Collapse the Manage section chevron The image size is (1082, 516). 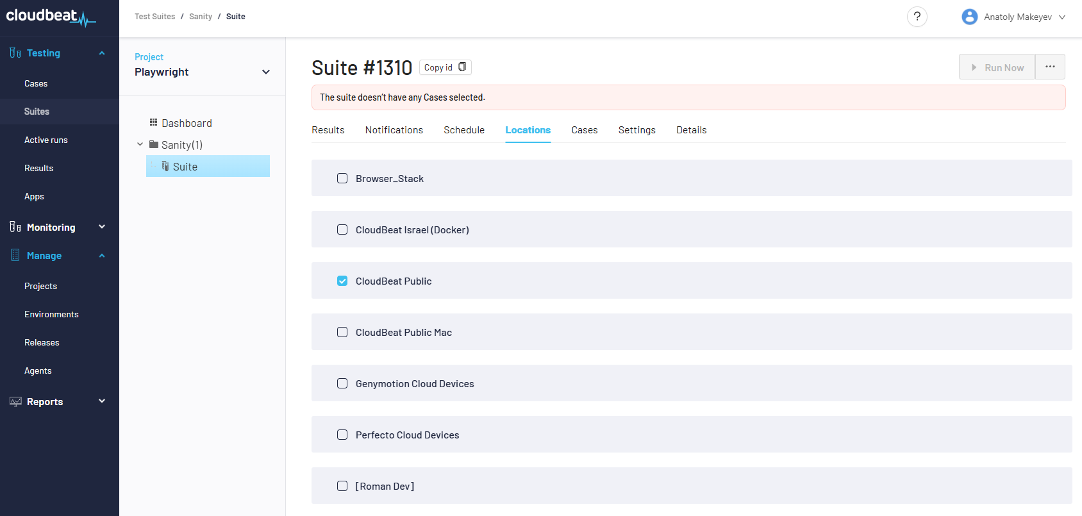coord(102,256)
